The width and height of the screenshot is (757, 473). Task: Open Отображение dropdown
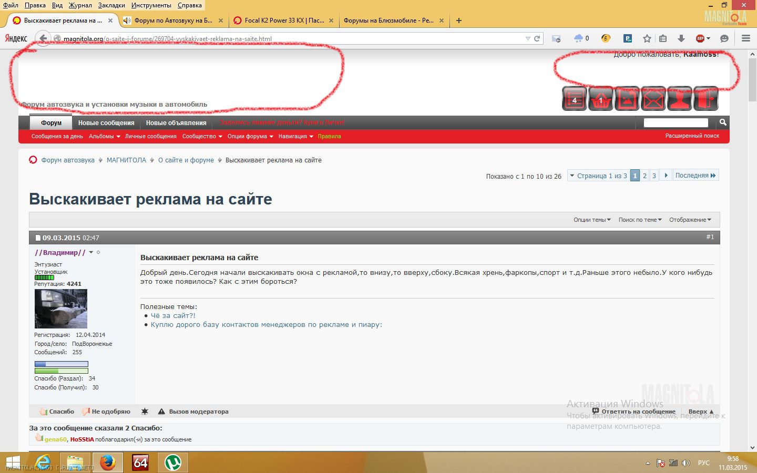coord(690,220)
